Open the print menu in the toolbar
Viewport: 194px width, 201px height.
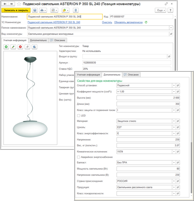(x=43, y=10)
